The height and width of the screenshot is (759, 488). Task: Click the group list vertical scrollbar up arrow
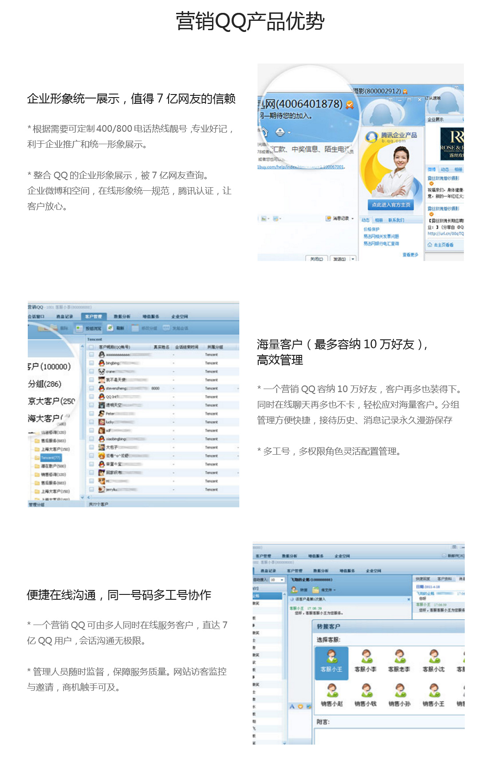[x=82, y=347]
